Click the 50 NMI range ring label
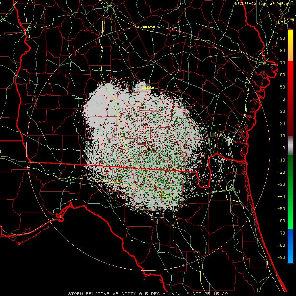The image size is (296, 296). (148, 88)
